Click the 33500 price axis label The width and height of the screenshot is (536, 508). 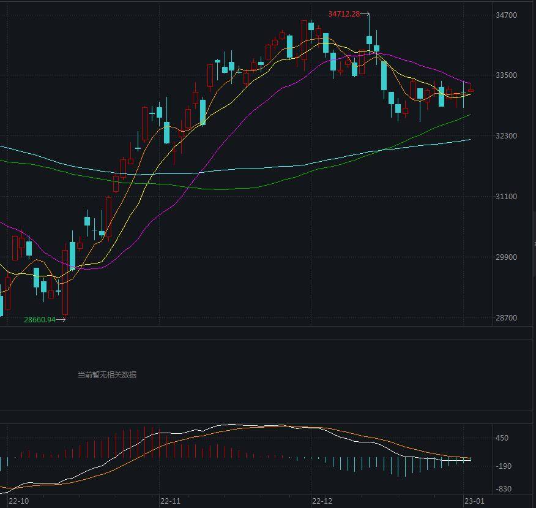tap(506, 75)
